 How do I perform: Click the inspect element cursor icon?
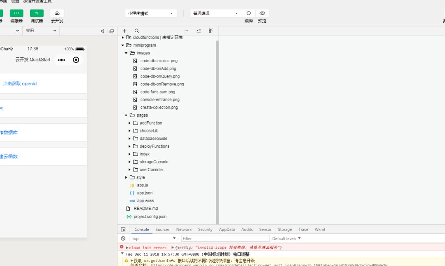(123, 229)
